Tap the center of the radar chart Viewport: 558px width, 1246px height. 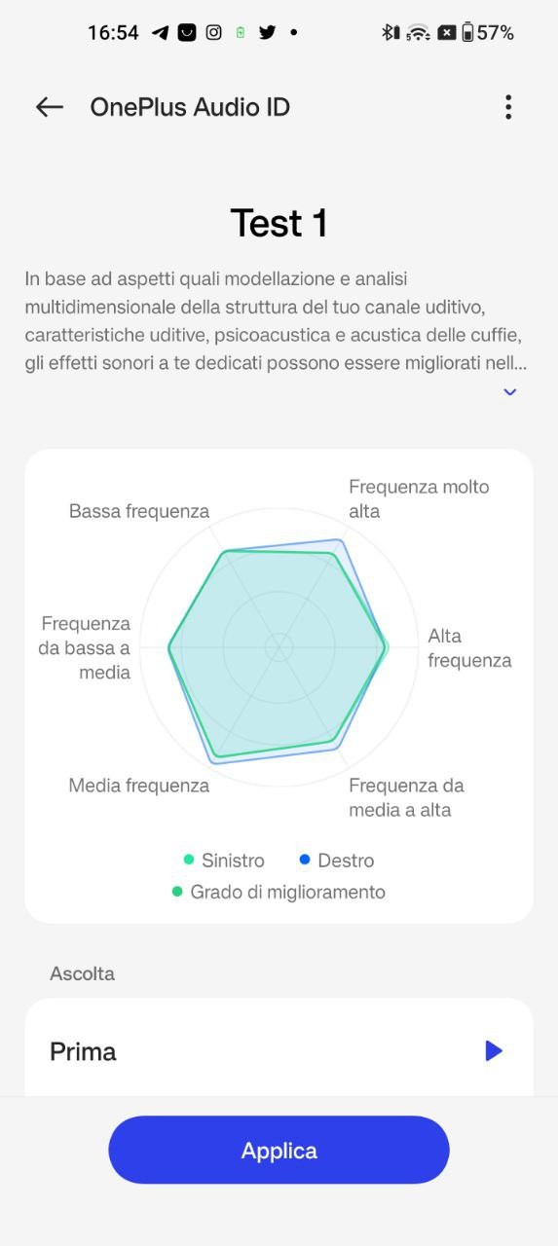coord(279,646)
